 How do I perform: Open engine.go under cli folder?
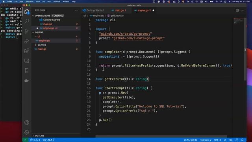pyautogui.click(x=56, y=41)
